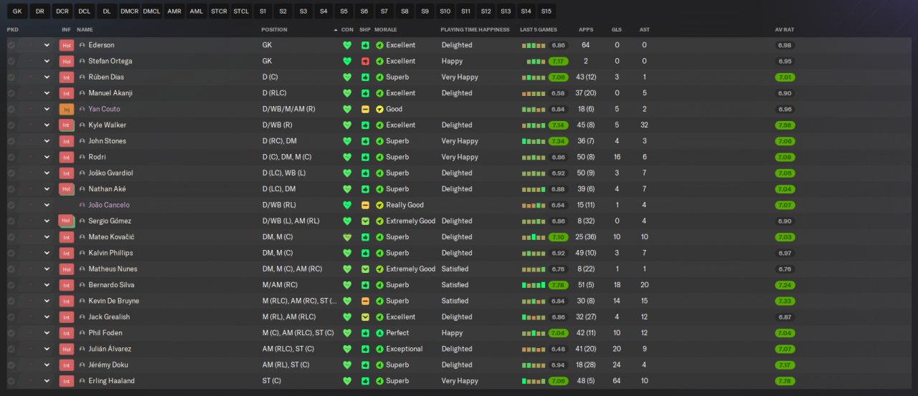Open the position dropdown chevron for Rúben Dias
The height and width of the screenshot is (396, 918).
tap(47, 77)
